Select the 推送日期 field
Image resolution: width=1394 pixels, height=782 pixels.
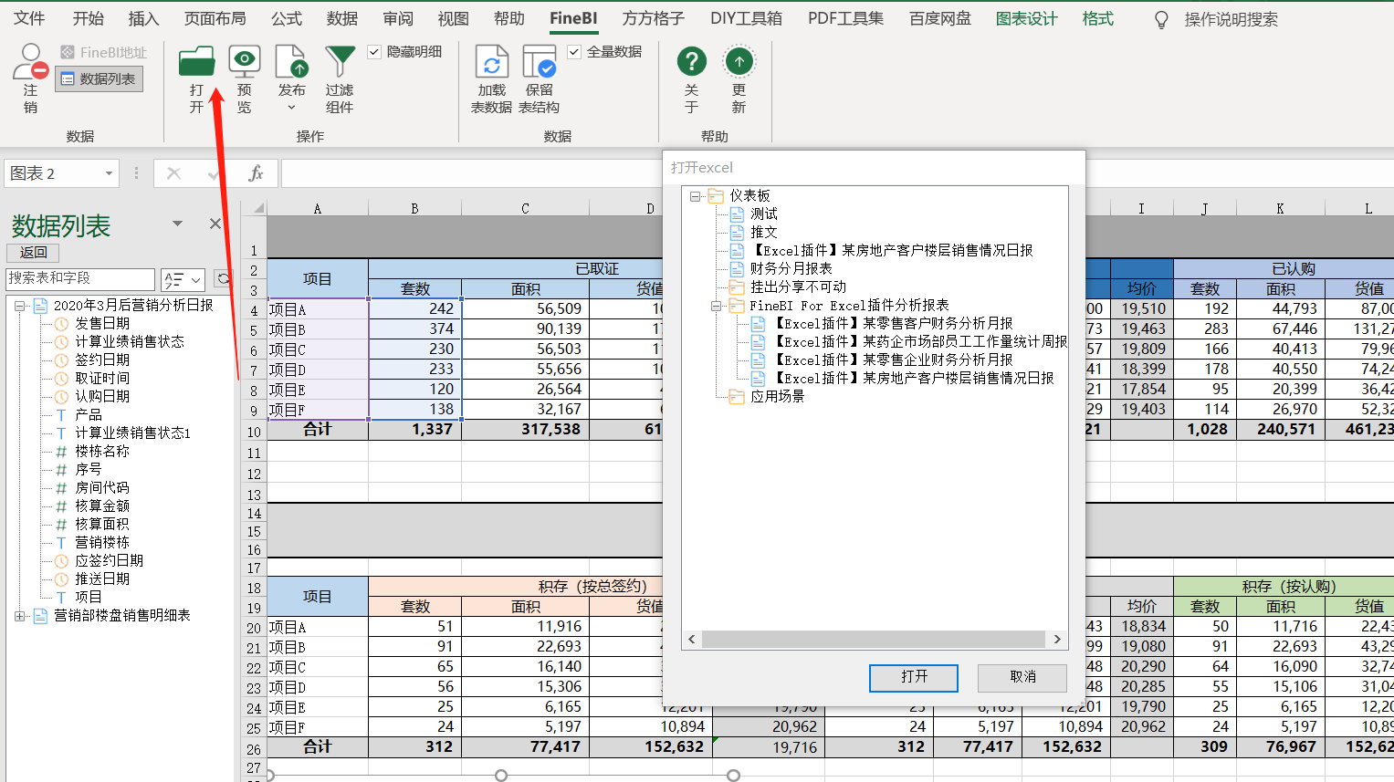102,579
